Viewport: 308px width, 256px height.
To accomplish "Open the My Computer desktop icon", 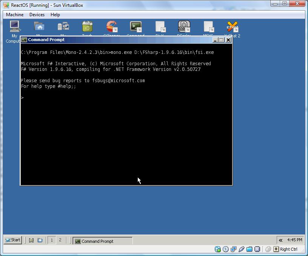I will click(x=14, y=26).
